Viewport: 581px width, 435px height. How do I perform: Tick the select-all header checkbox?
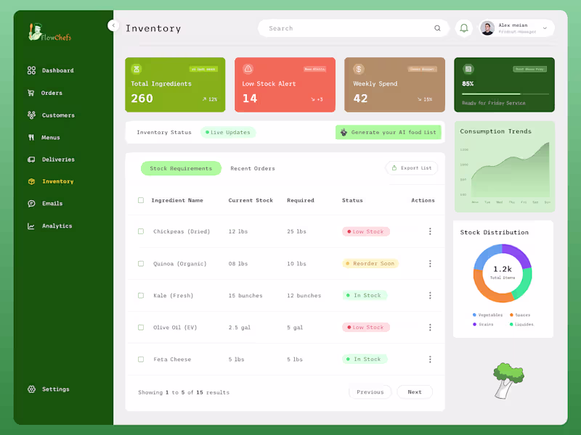coord(141,200)
